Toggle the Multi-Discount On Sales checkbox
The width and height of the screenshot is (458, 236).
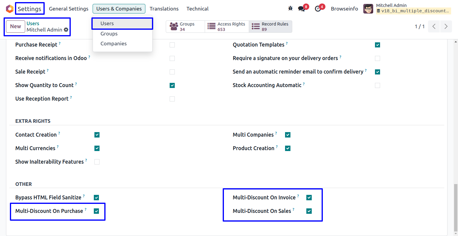point(309,211)
